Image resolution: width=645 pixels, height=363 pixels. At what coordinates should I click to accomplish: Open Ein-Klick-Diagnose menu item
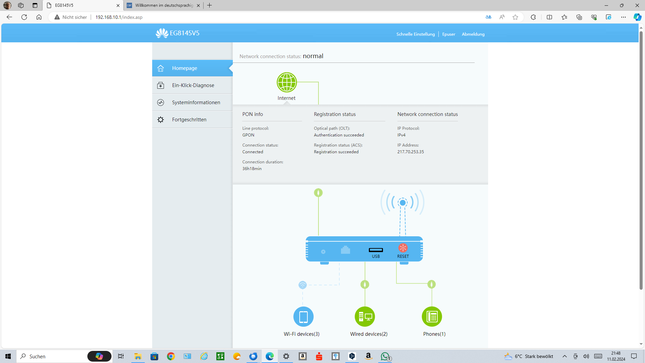tap(193, 85)
